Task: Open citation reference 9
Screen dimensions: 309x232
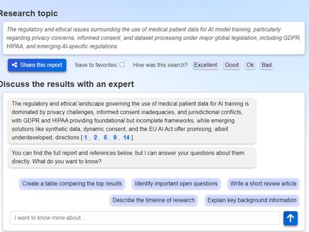Action: (x=115, y=137)
